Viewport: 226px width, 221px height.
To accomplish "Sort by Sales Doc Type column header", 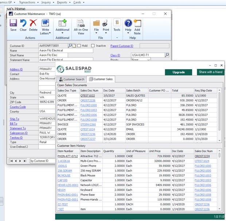I will [68, 91].
